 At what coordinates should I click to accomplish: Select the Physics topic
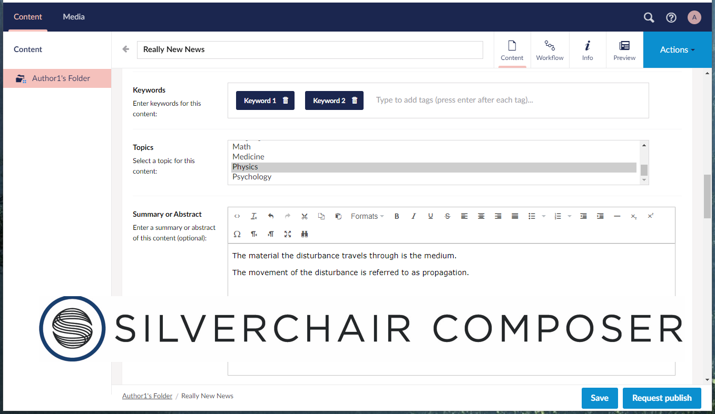point(434,167)
